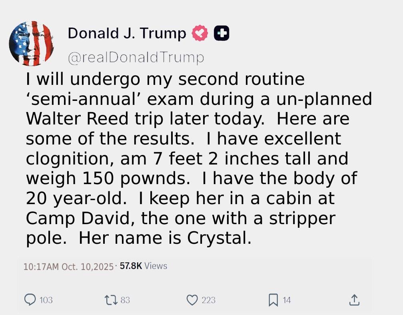Click the reply speech bubble icon
This screenshot has height=315, width=403.
point(30,299)
